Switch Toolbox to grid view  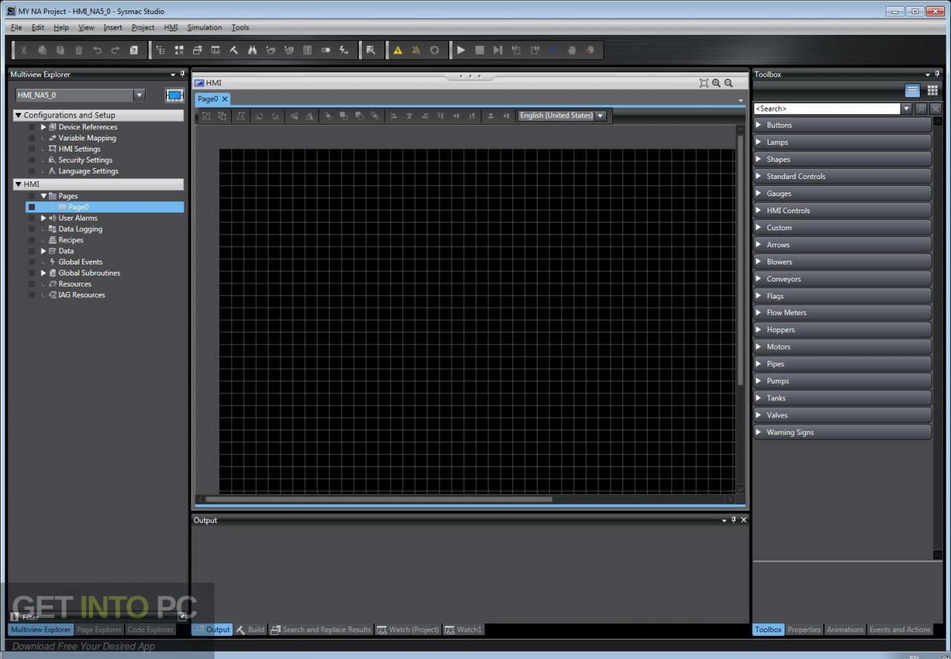click(932, 91)
